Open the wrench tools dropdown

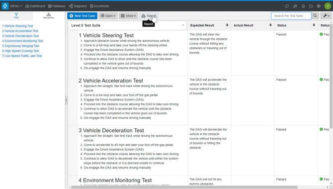326,16
